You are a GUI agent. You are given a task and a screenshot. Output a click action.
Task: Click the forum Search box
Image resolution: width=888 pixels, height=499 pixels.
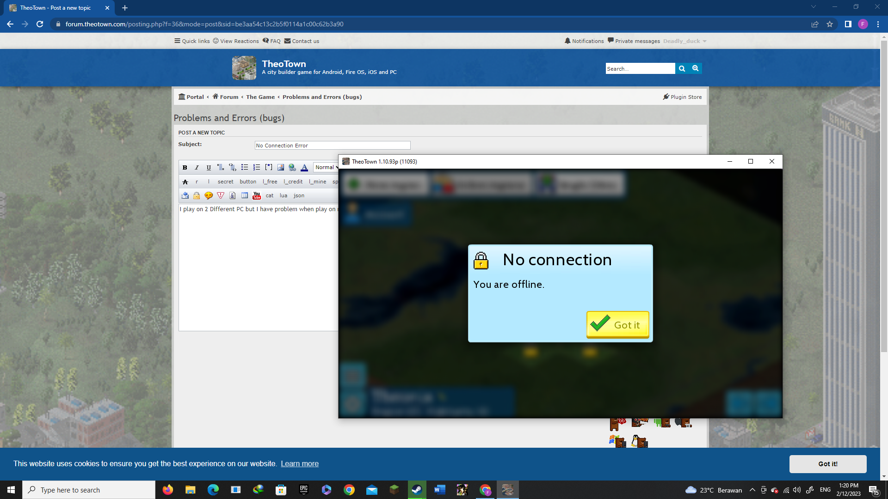(640, 68)
